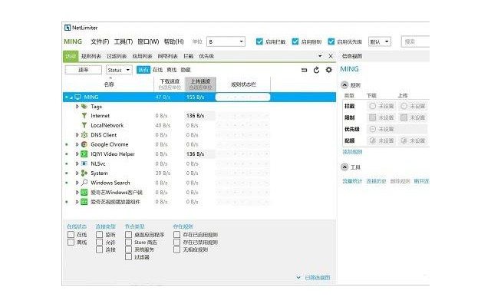491x307 pixels.
Task: Click the 限制 upload square rule icon
Action: 404,117
